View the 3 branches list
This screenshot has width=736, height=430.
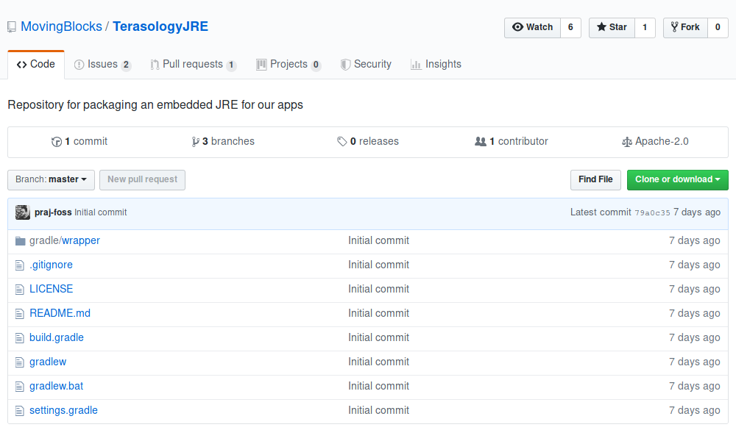[223, 142]
